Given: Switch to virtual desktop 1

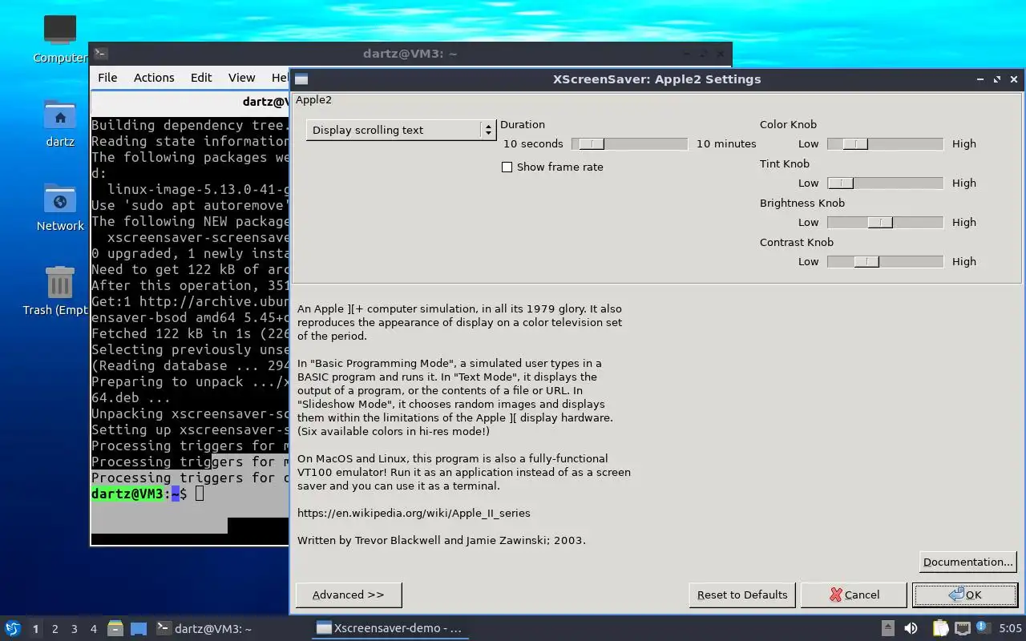Looking at the screenshot, I should coord(35,629).
